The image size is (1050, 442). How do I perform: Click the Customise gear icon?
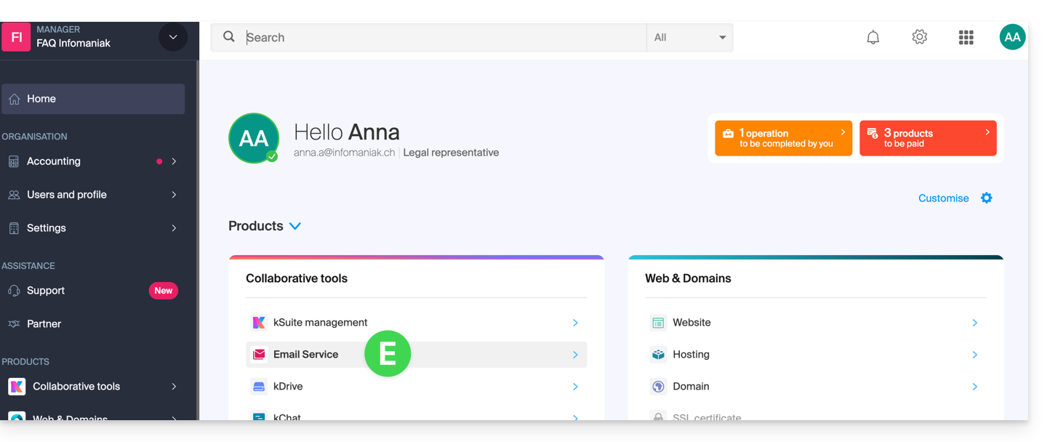click(986, 198)
